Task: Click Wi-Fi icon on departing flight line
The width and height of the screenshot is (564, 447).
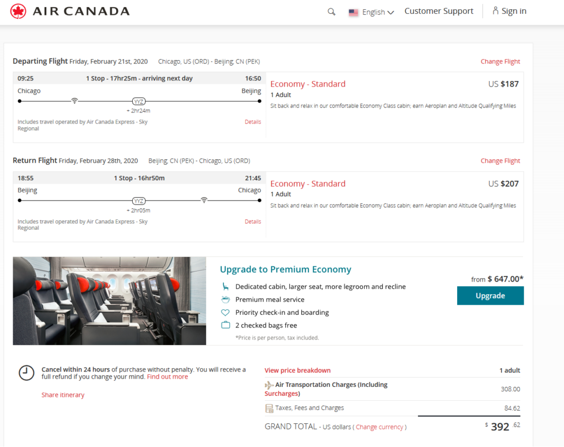Action: click(x=74, y=101)
